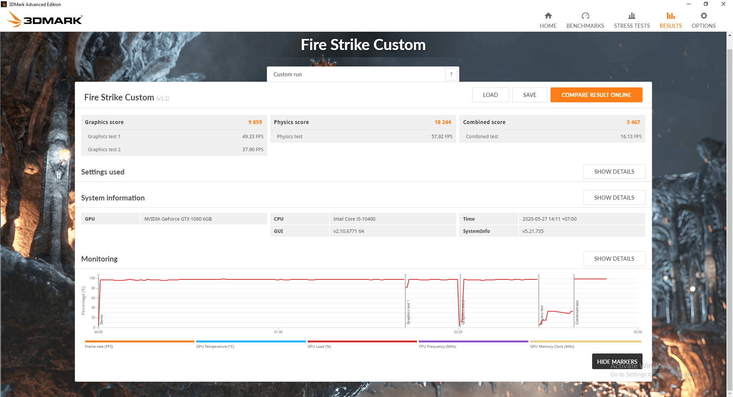Click the Combined test 16.13 FPS row
Image resolution: width=733 pixels, height=397 pixels.
pos(552,136)
